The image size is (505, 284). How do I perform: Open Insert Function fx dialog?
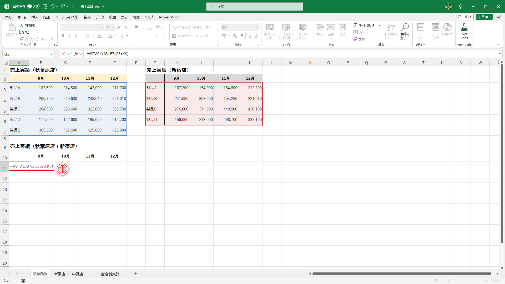(76, 54)
